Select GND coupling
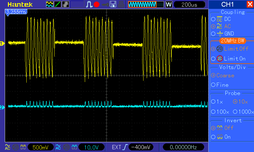 (223, 34)
